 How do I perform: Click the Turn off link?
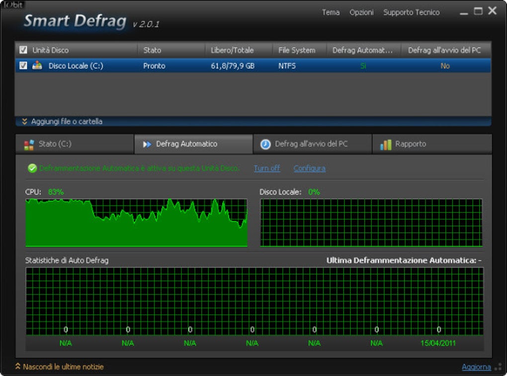tap(267, 168)
